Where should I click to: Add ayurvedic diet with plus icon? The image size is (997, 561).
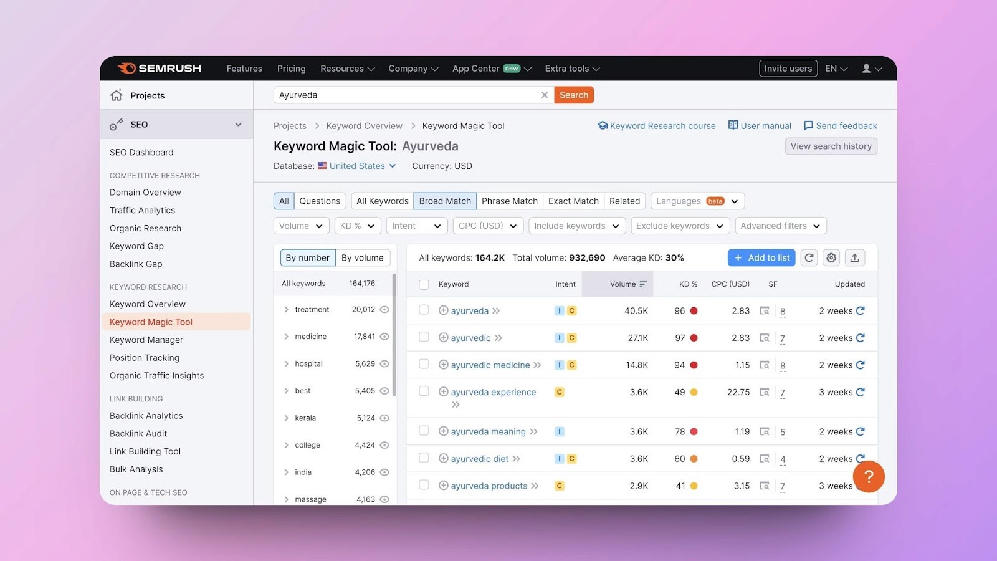click(x=444, y=459)
